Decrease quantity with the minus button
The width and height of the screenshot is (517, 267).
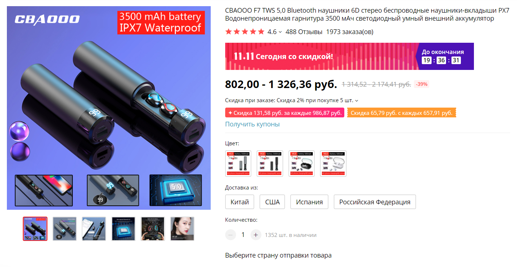(x=231, y=235)
